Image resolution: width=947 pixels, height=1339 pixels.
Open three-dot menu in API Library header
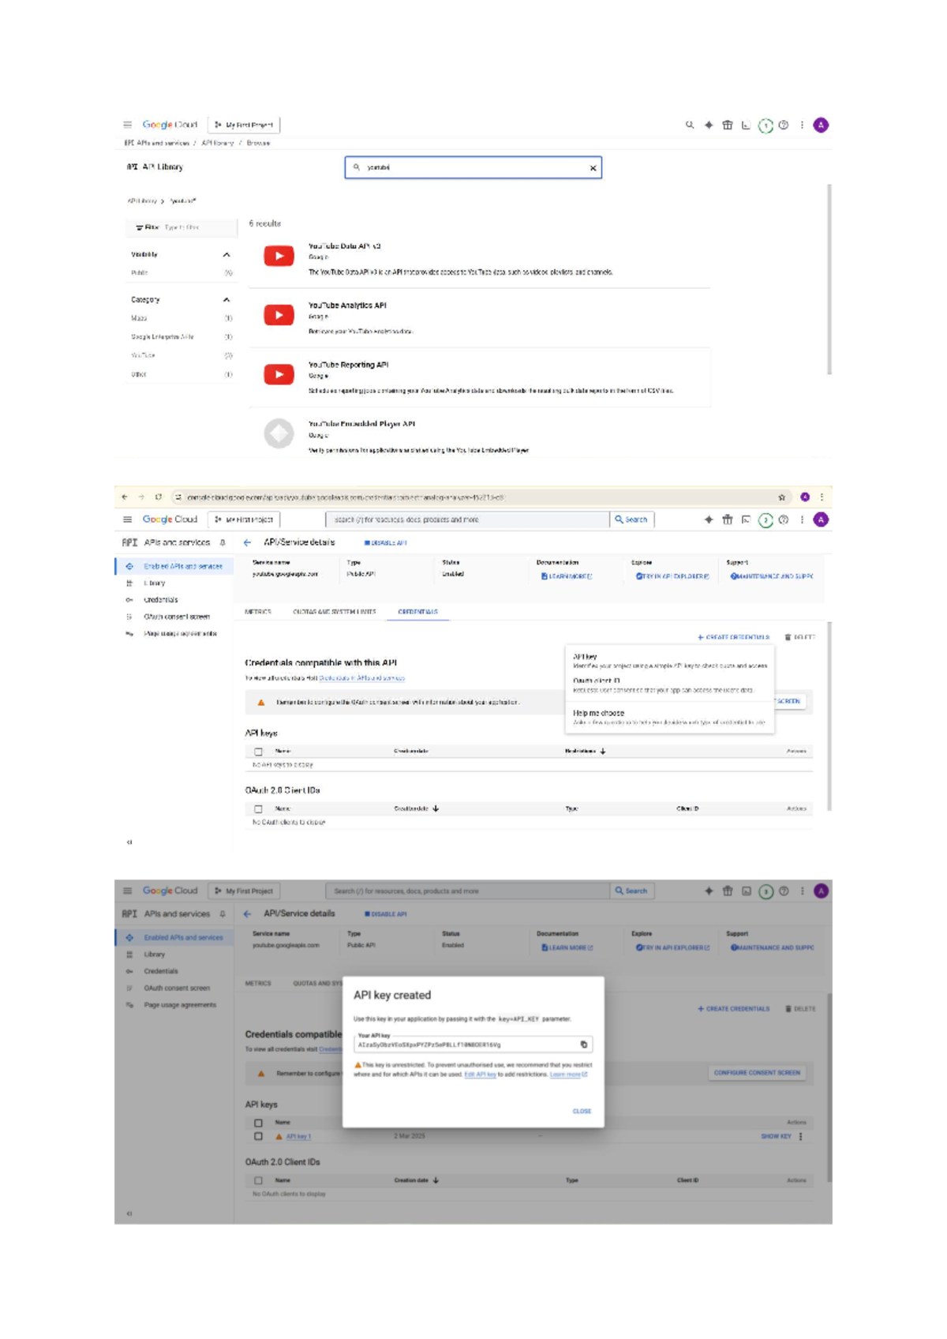point(803,125)
